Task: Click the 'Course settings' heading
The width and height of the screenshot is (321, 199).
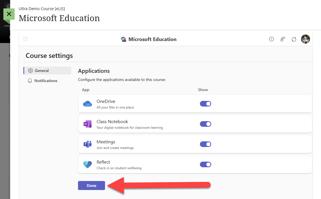Action: (x=49, y=56)
